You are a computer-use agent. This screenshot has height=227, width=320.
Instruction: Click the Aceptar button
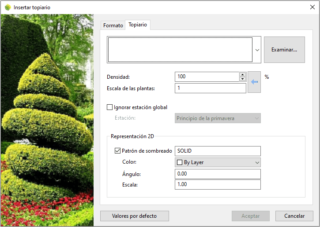pyautogui.click(x=251, y=216)
